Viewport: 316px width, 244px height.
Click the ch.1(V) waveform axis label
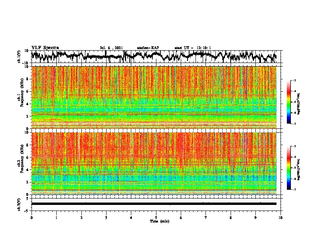click(x=19, y=57)
